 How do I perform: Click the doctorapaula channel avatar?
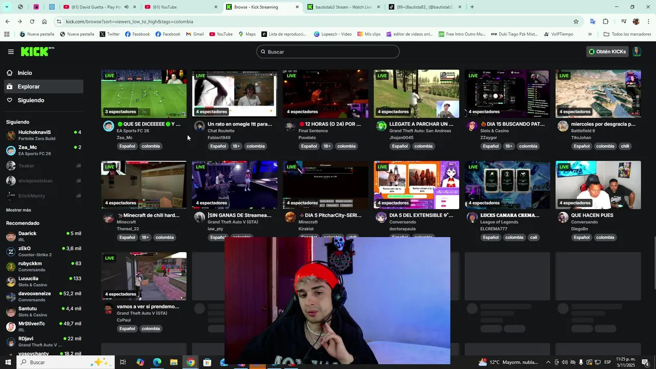coord(381,218)
